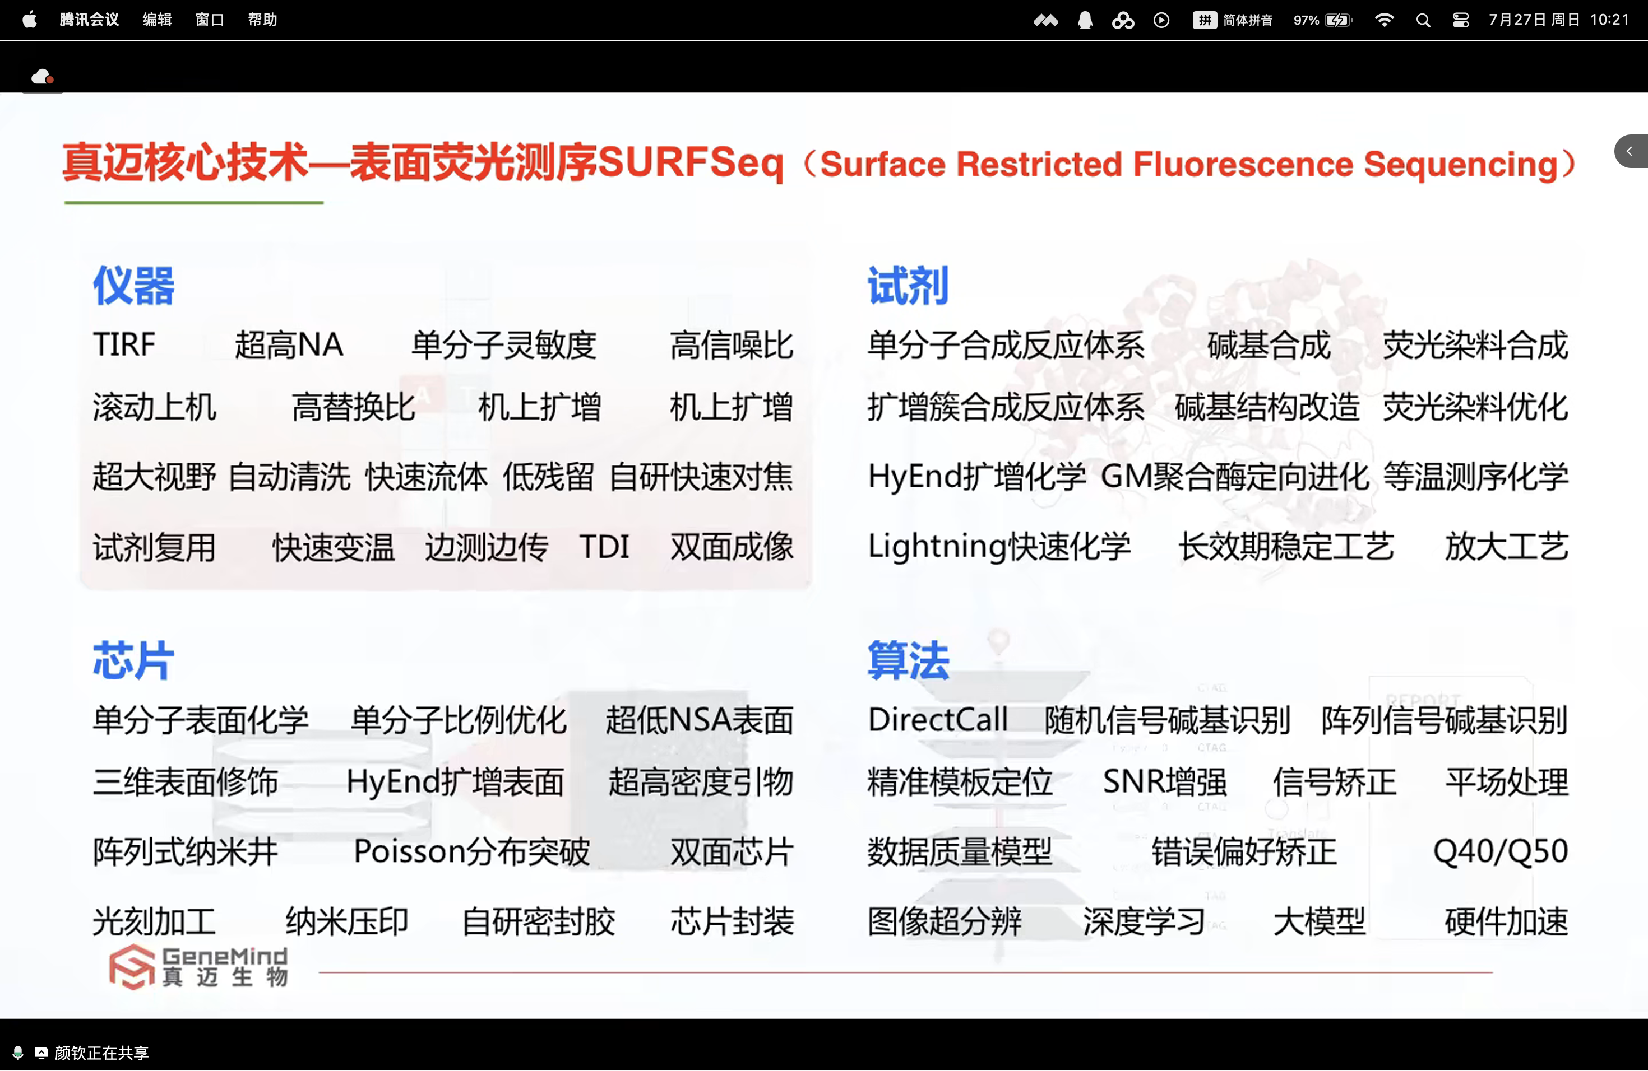Click the 双面芯片 text

pyautogui.click(x=731, y=851)
